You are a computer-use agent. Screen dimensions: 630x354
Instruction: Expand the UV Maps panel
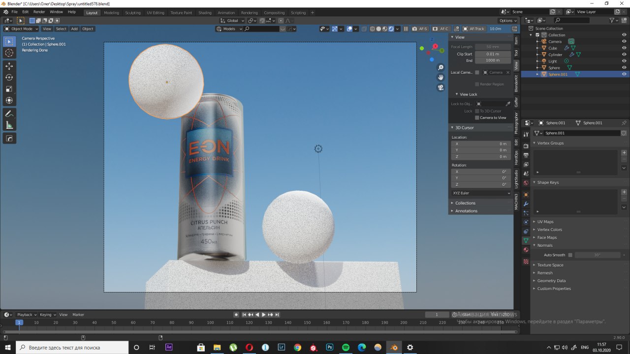tap(545, 222)
